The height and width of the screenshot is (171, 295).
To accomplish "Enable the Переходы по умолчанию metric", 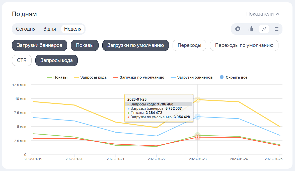I will click(244, 45).
